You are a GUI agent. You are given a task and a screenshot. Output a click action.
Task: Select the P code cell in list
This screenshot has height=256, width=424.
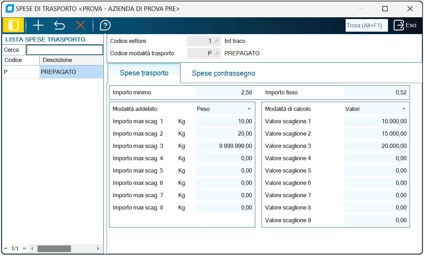pos(20,72)
